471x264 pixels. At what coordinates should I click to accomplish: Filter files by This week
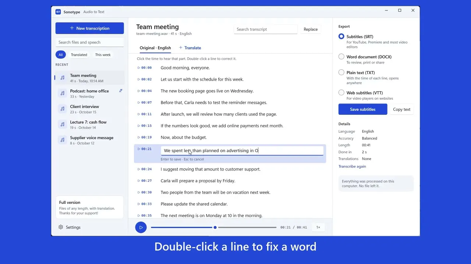[103, 55]
